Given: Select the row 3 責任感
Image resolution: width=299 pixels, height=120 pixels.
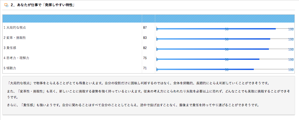Looking at the screenshot, I should tap(149, 48).
